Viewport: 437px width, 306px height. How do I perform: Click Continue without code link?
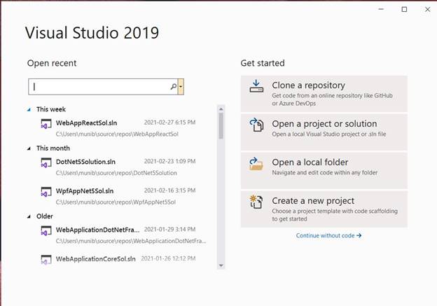click(x=328, y=236)
